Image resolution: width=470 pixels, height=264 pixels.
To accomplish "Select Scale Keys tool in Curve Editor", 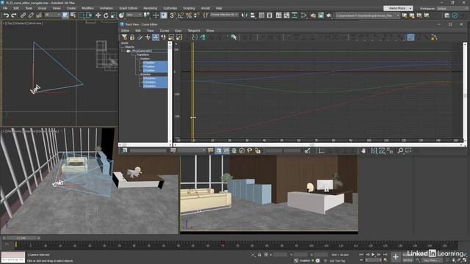I will [171, 37].
